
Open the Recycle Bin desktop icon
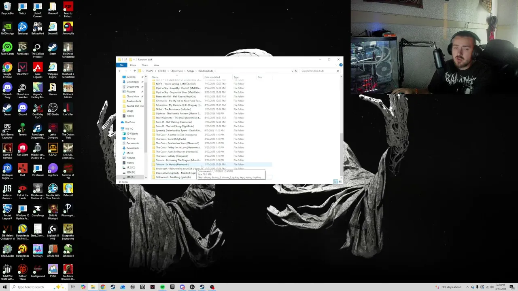pyautogui.click(x=7, y=8)
